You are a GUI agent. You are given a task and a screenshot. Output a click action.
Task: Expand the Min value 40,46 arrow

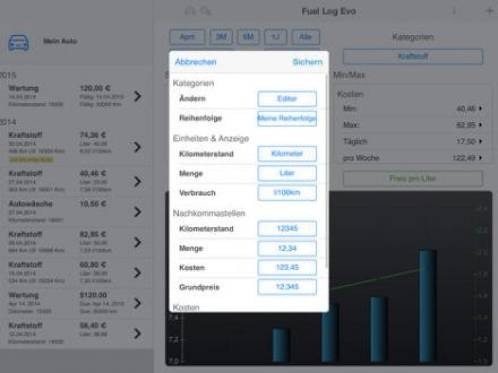pyautogui.click(x=481, y=109)
